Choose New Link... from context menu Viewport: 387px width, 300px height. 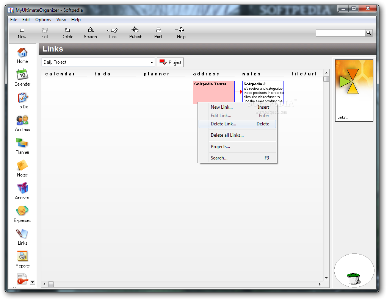[x=237, y=107]
